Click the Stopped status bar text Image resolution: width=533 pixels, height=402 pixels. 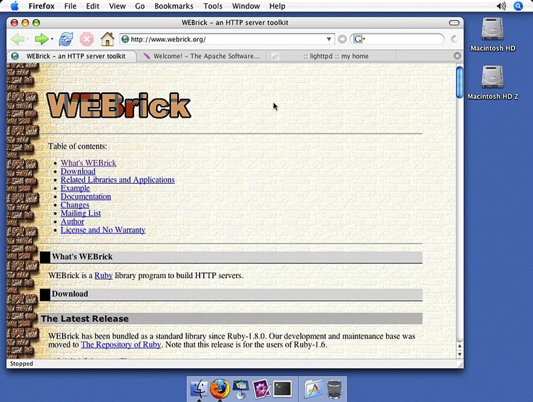pyautogui.click(x=21, y=363)
